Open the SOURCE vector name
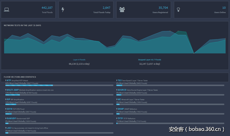The height and width of the screenshot is (136, 230). [x=122, y=90]
